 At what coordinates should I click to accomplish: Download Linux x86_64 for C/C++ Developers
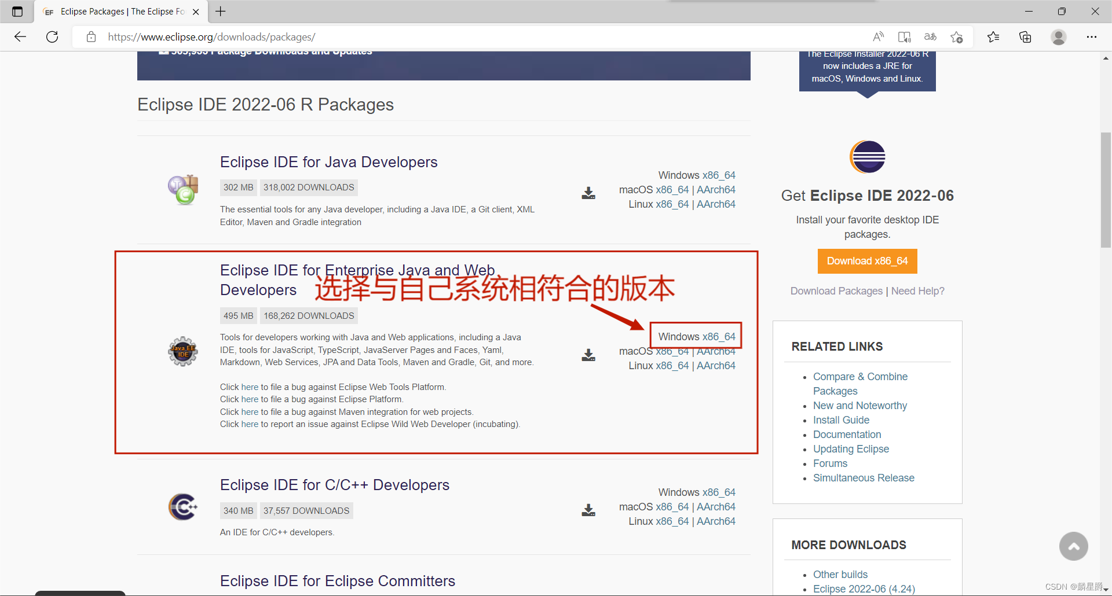coord(672,521)
